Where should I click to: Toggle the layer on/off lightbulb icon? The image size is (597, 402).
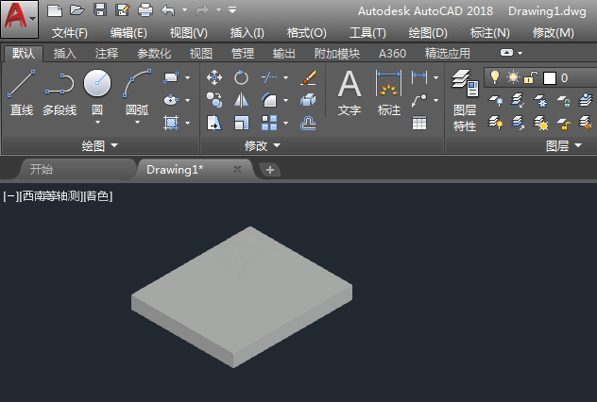[493, 77]
